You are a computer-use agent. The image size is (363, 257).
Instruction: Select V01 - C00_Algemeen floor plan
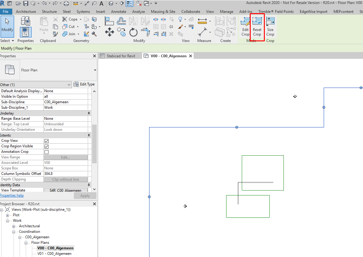click(54, 254)
